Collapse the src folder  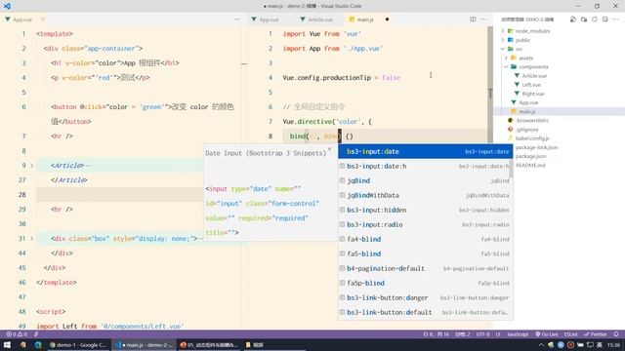503,49
